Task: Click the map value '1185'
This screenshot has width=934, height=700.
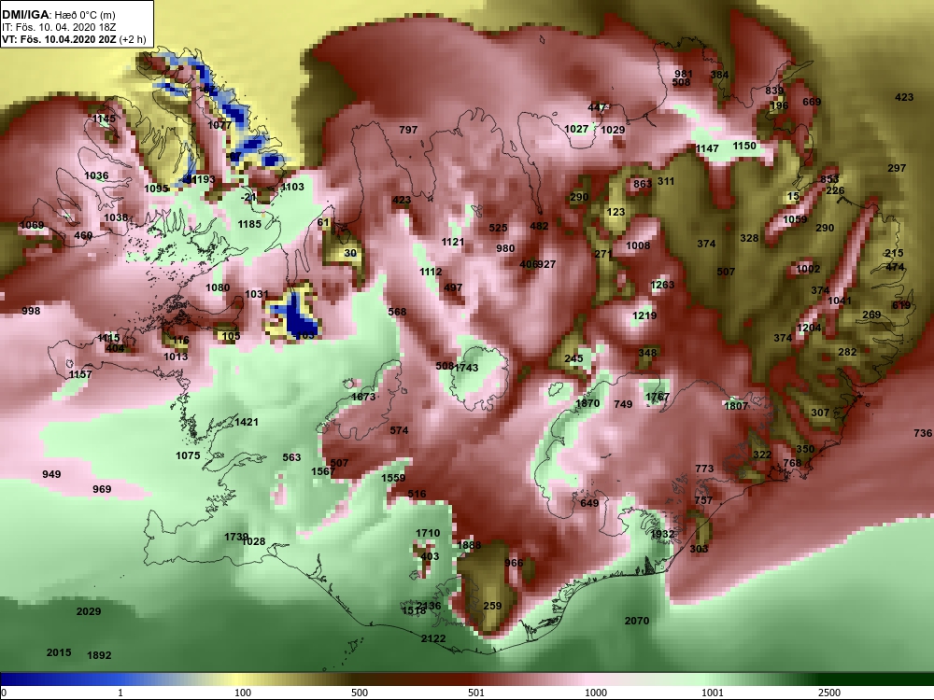Action: [249, 224]
